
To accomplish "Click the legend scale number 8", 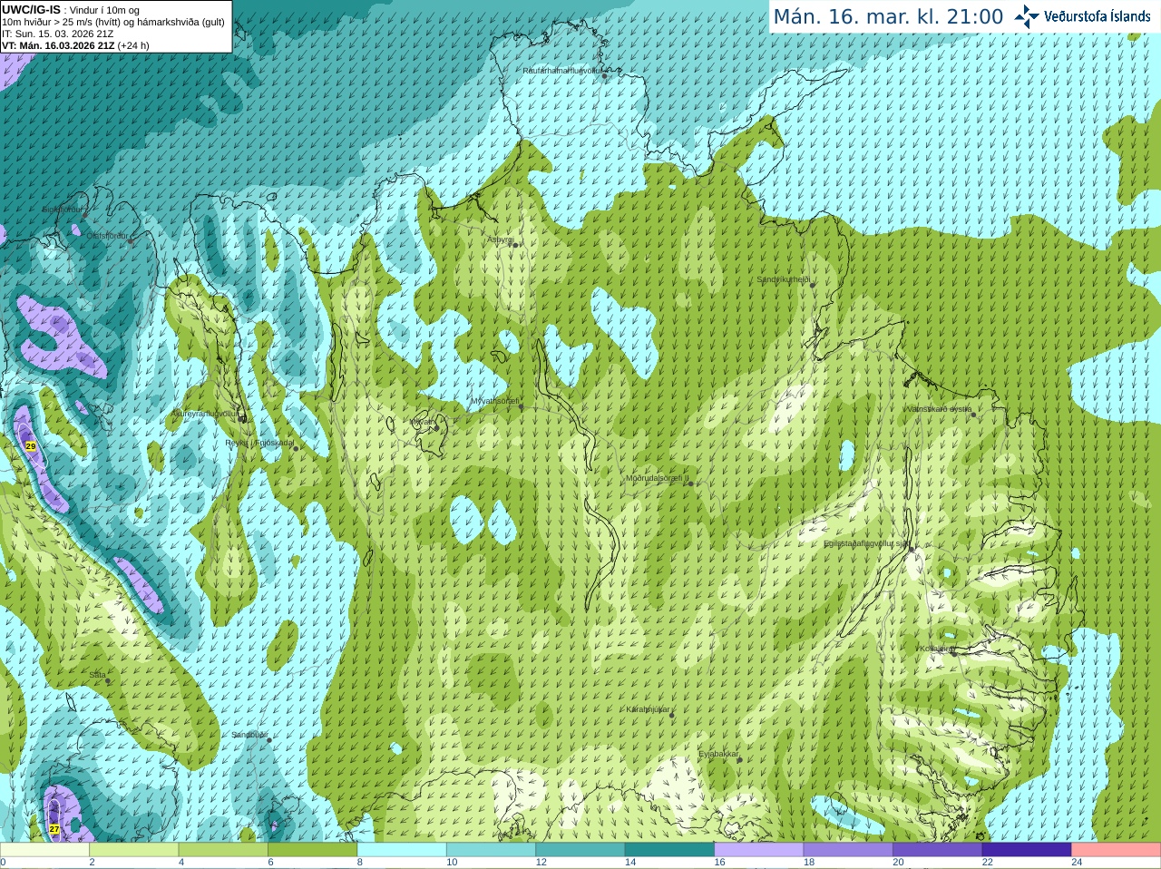I will (359, 863).
